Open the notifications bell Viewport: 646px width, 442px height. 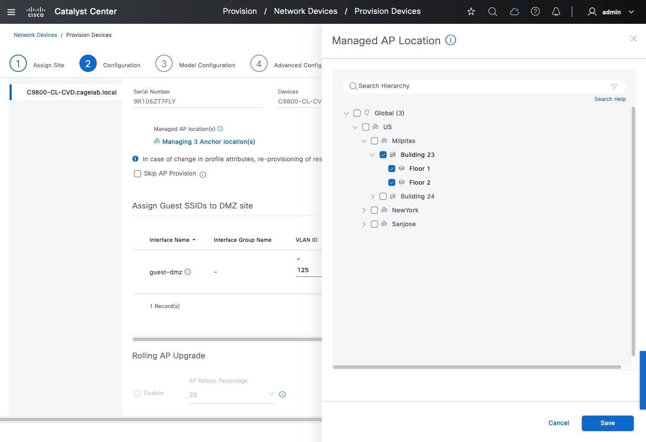(x=556, y=12)
